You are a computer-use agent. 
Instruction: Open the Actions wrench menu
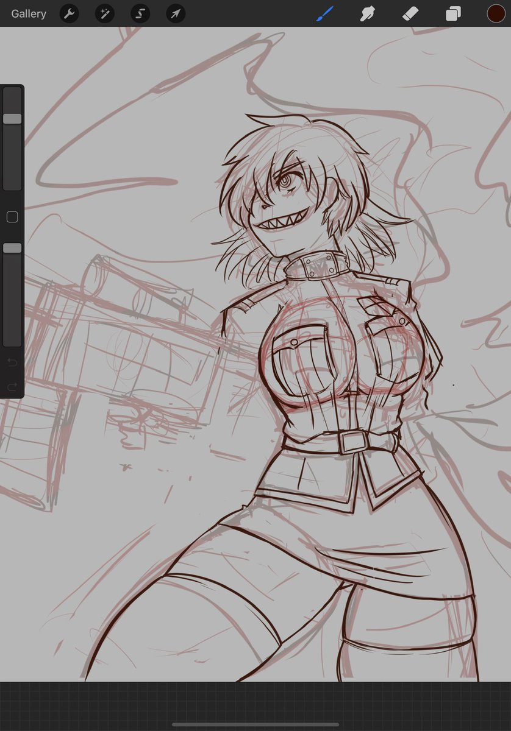(69, 13)
